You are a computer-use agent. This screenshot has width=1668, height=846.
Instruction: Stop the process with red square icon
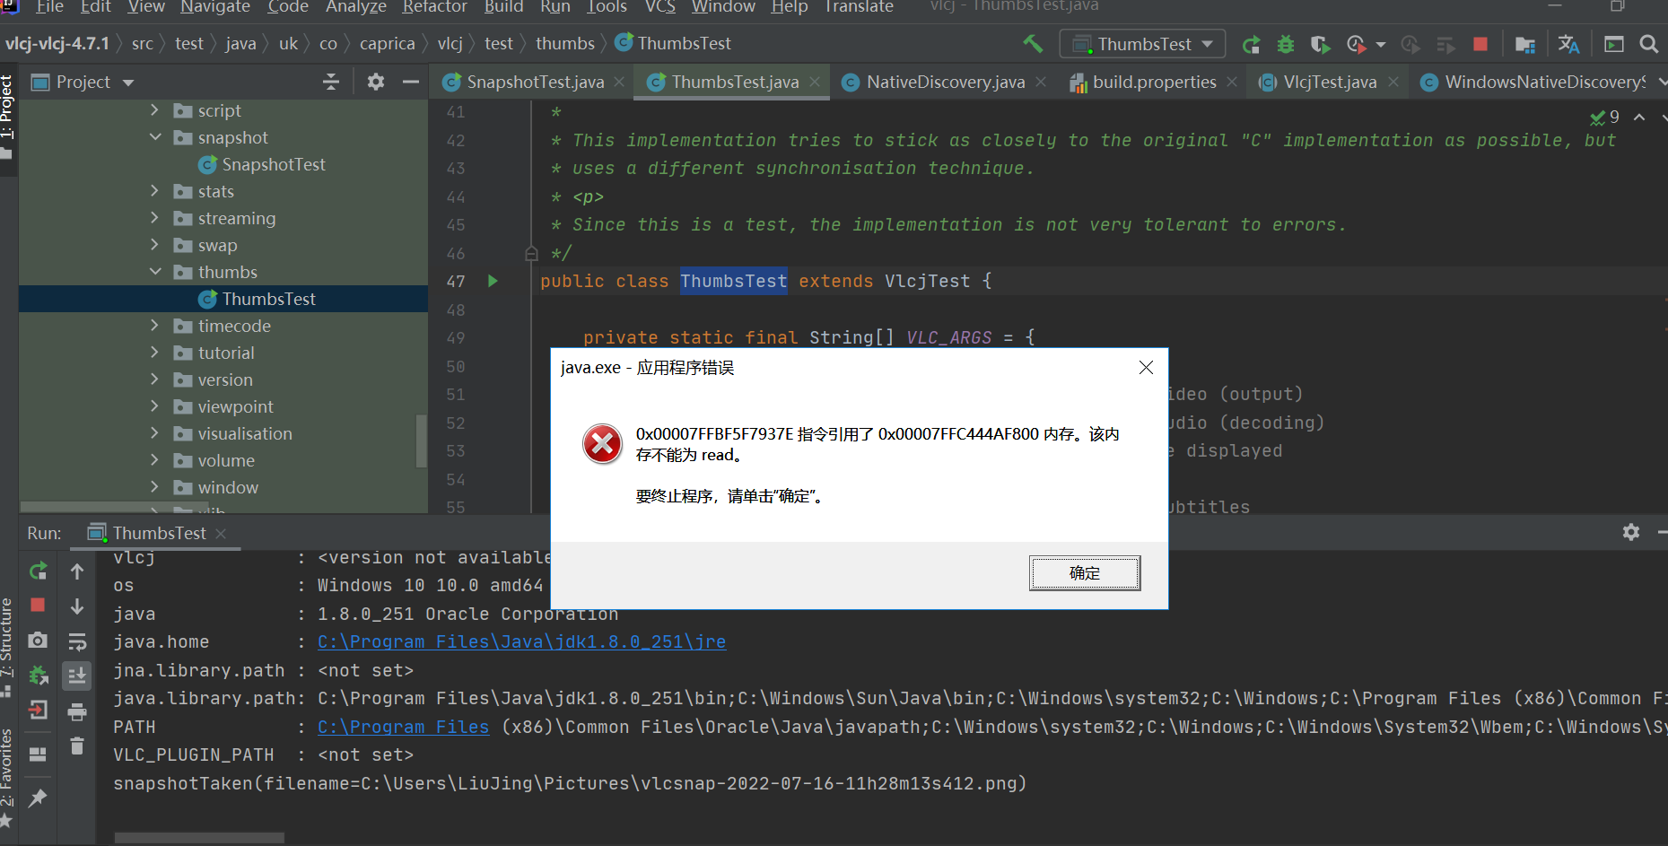click(1480, 42)
